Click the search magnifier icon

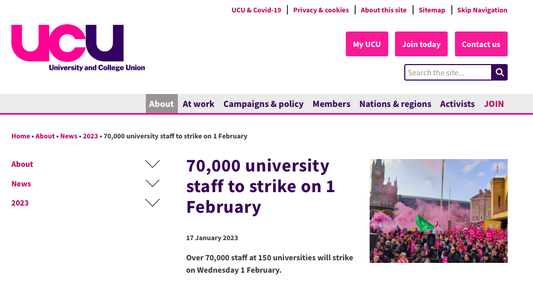(499, 72)
